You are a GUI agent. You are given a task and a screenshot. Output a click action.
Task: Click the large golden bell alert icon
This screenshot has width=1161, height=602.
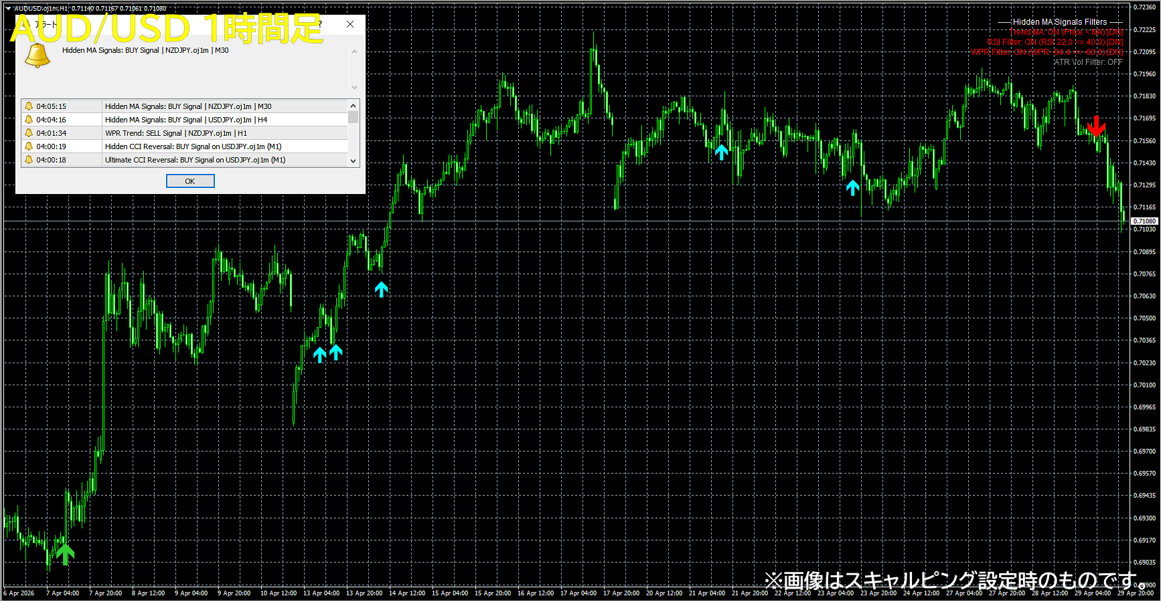click(37, 56)
